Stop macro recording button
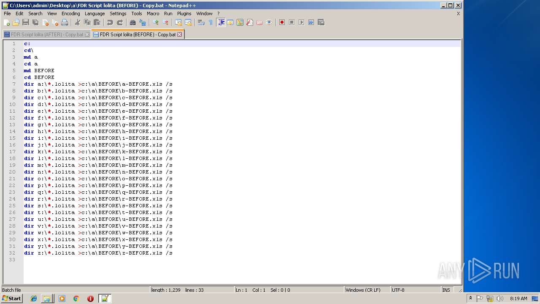The height and width of the screenshot is (304, 540). click(292, 22)
